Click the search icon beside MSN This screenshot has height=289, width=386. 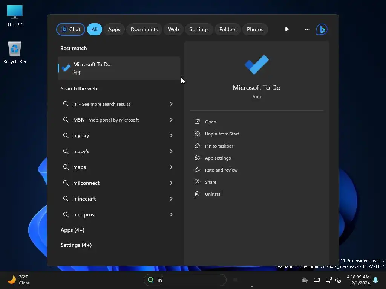point(66,120)
